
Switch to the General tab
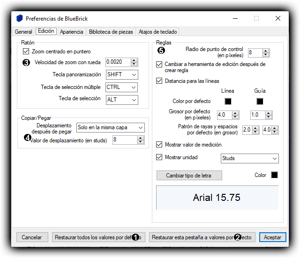[23, 31]
